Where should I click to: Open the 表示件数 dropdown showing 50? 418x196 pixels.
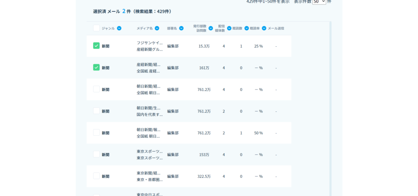(x=319, y=2)
